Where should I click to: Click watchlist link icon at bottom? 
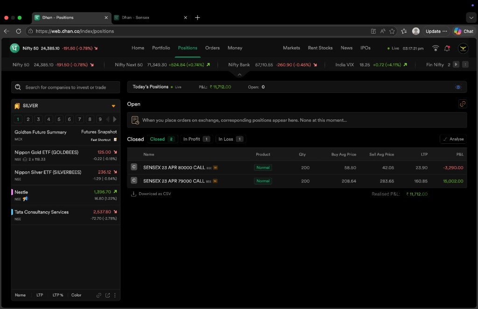(x=99, y=295)
